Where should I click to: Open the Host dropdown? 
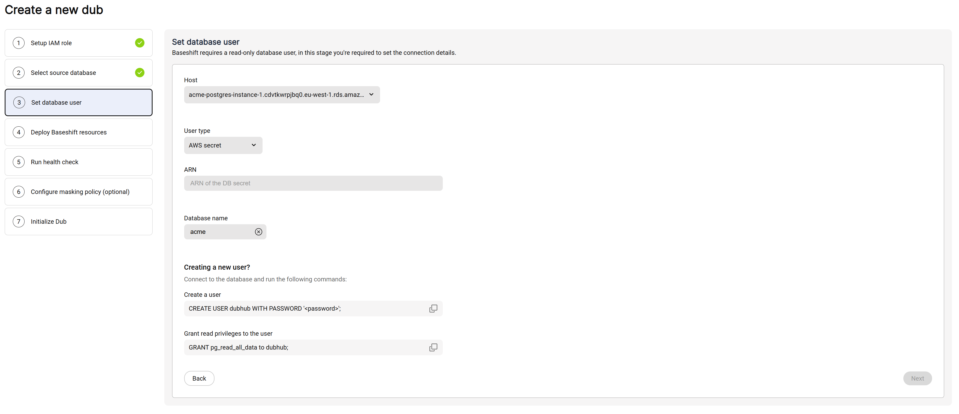[281, 95]
